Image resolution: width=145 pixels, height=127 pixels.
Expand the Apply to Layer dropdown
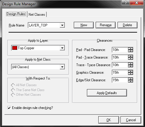coord(62,48)
